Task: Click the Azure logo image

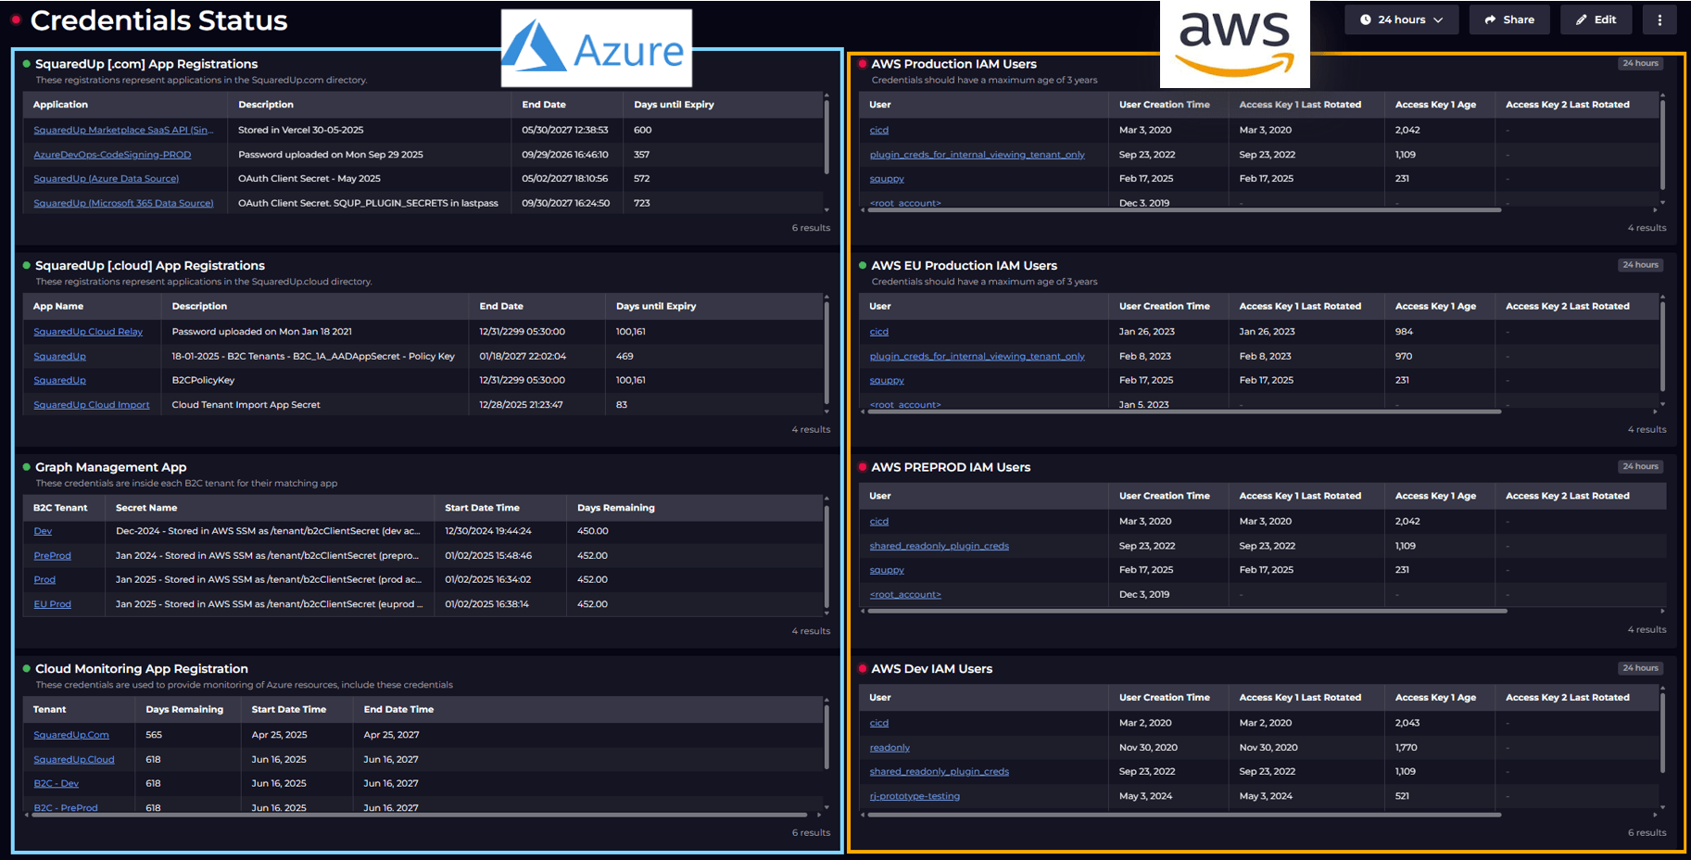Action: (596, 48)
